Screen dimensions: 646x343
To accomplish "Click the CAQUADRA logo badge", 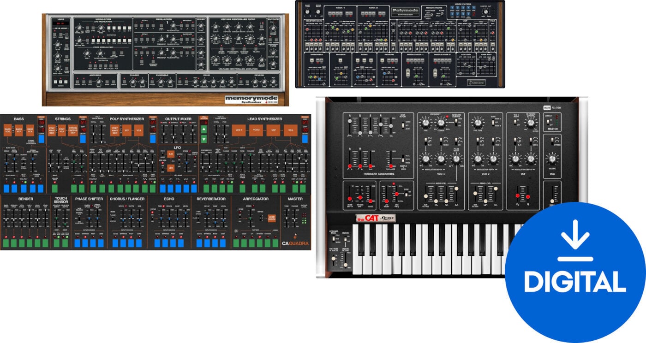I will 295,243.
